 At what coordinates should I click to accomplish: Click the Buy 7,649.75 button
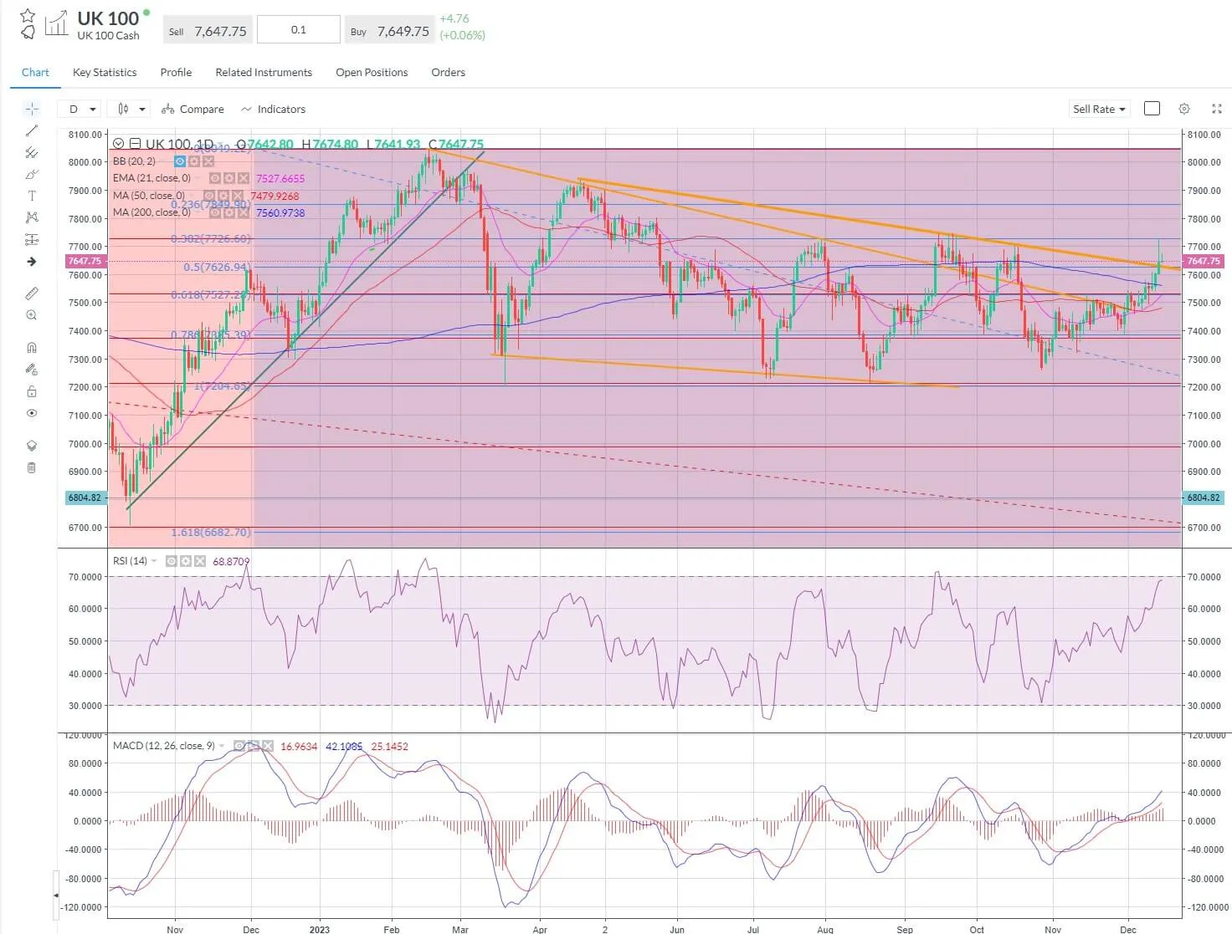389,31
